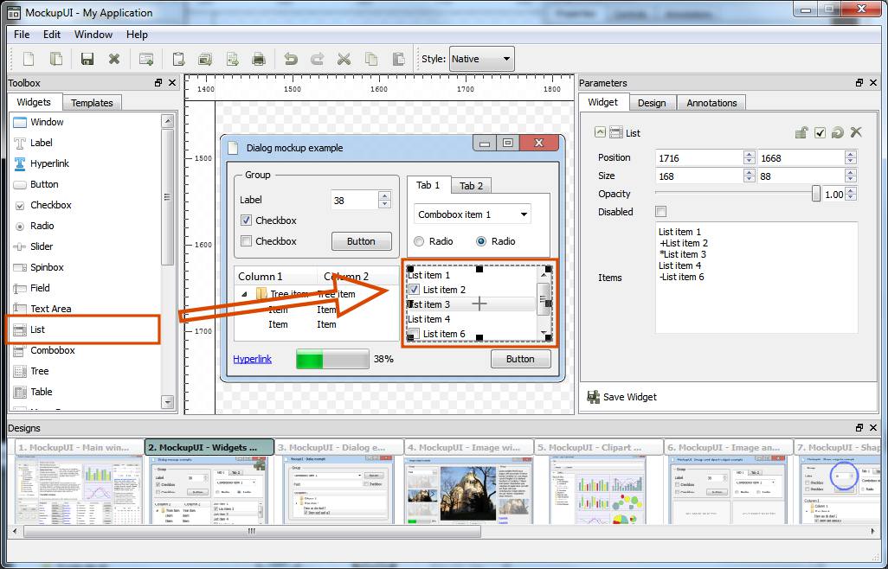This screenshot has width=888, height=569.
Task: Click the Designs panel horizontal scrollbar
Action: coord(252,532)
